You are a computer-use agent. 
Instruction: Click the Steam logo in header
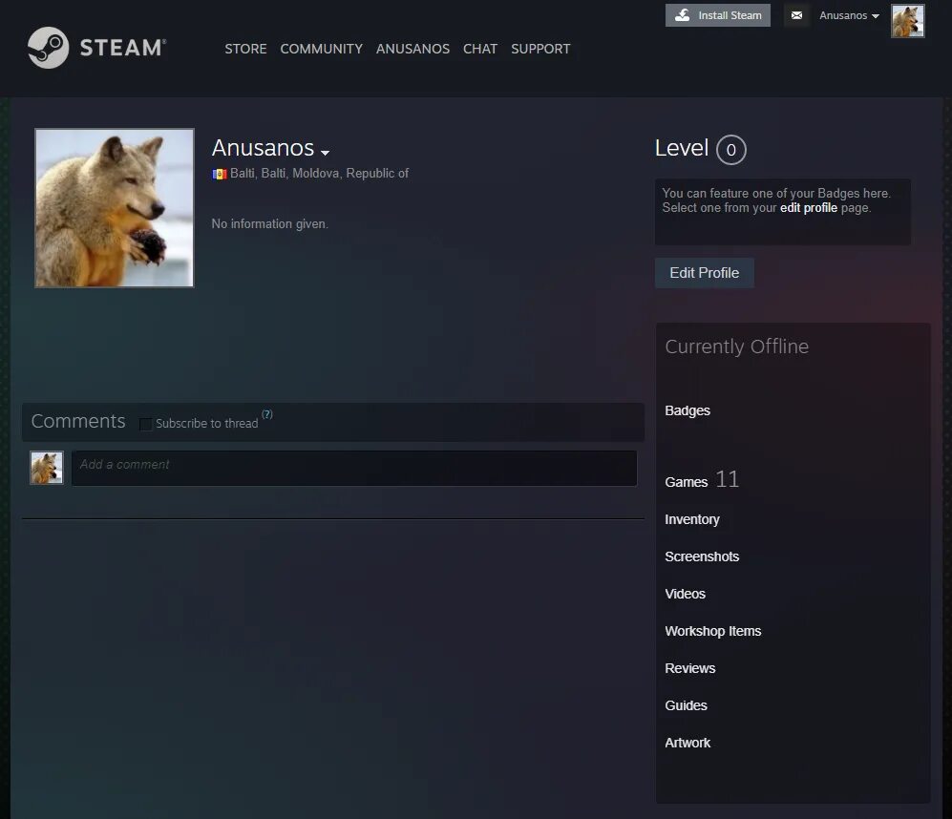[97, 48]
